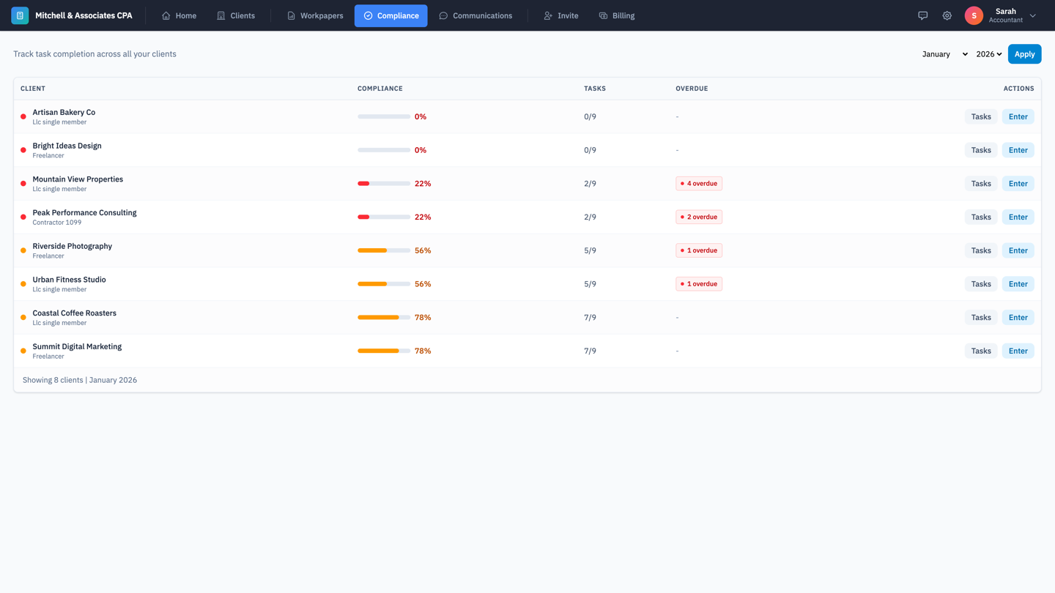Click the Compliance shield icon
1055x593 pixels.
(x=368, y=15)
